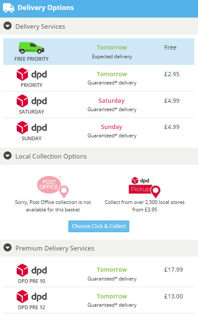
Task: Select the £13.00 premium delivery price
Action: tap(173, 296)
